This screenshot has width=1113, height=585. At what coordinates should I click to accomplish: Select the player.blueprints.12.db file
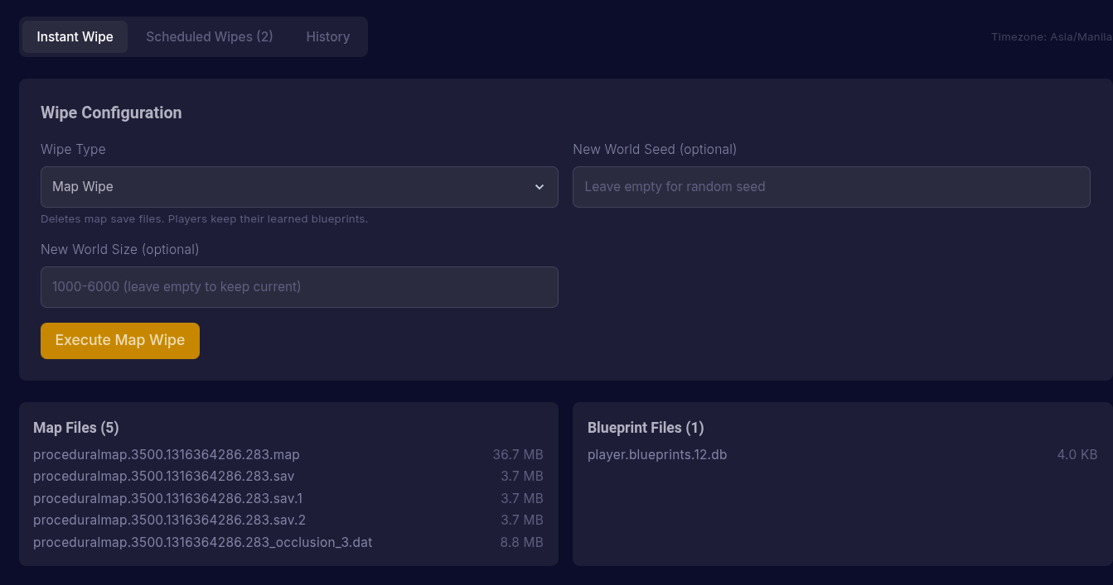tap(656, 454)
